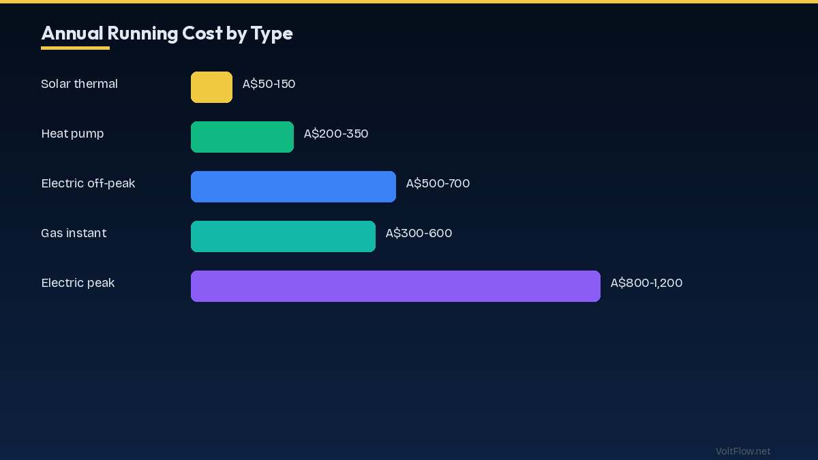The width and height of the screenshot is (818, 460).
Task: Select the A$200-350 value label
Action: (x=336, y=134)
